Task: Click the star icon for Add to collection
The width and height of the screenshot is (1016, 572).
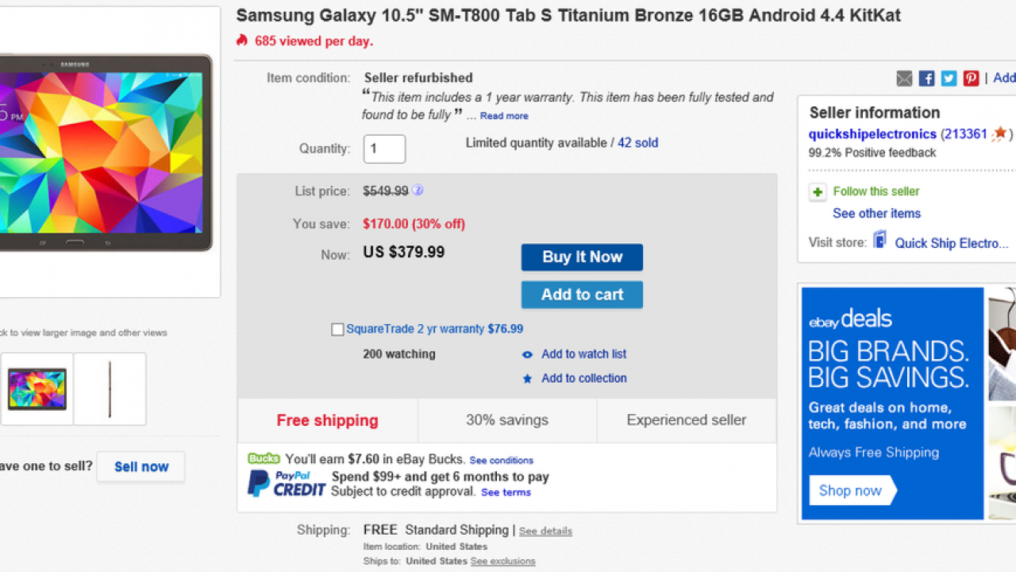Action: click(527, 379)
